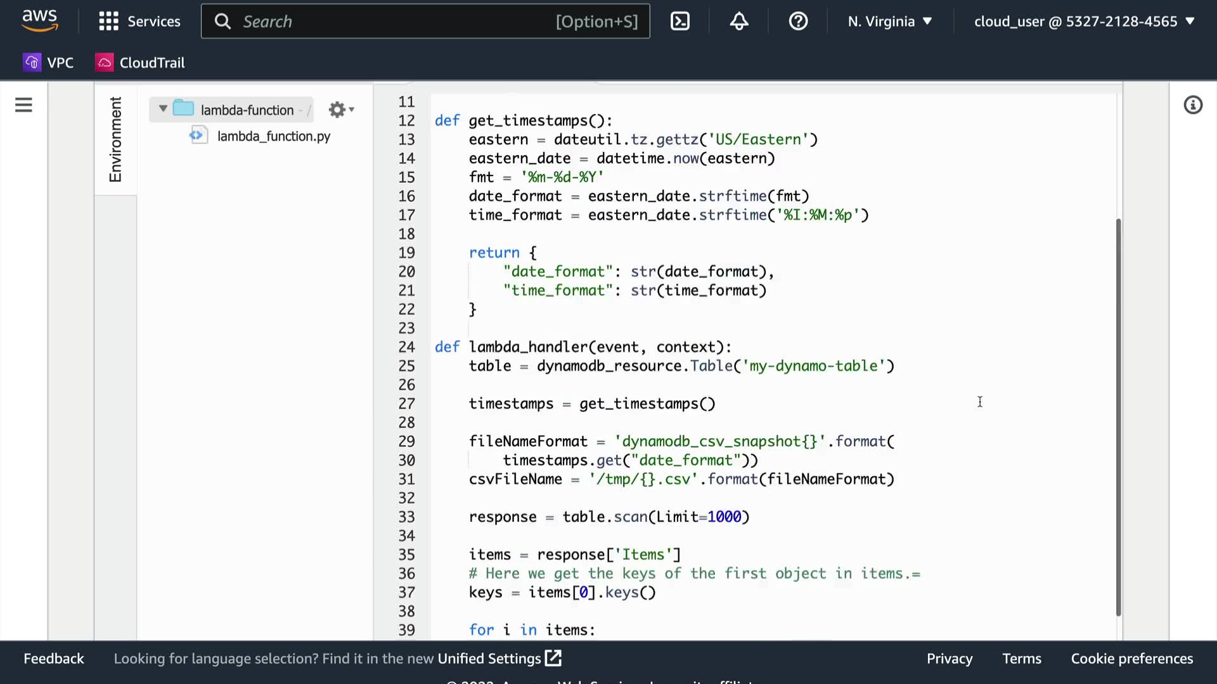Open Cookie preferences
1217x684 pixels.
point(1131,659)
